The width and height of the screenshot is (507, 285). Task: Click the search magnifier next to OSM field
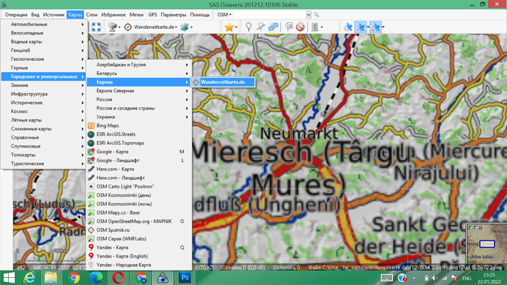coord(317,14)
